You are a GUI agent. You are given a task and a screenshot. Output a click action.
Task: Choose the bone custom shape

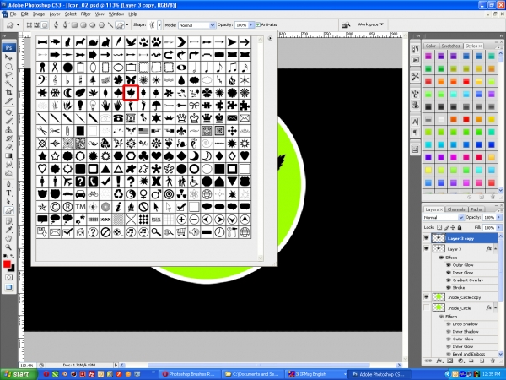pos(42,42)
